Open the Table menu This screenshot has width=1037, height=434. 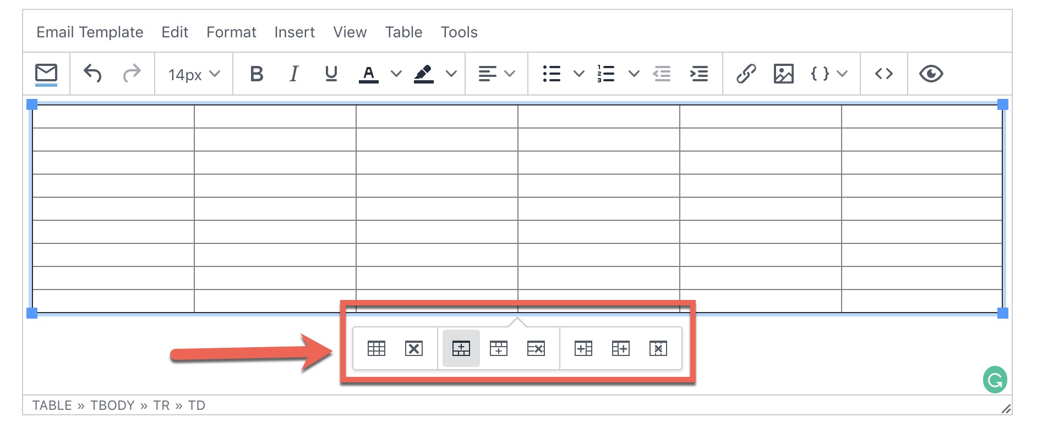(x=403, y=32)
